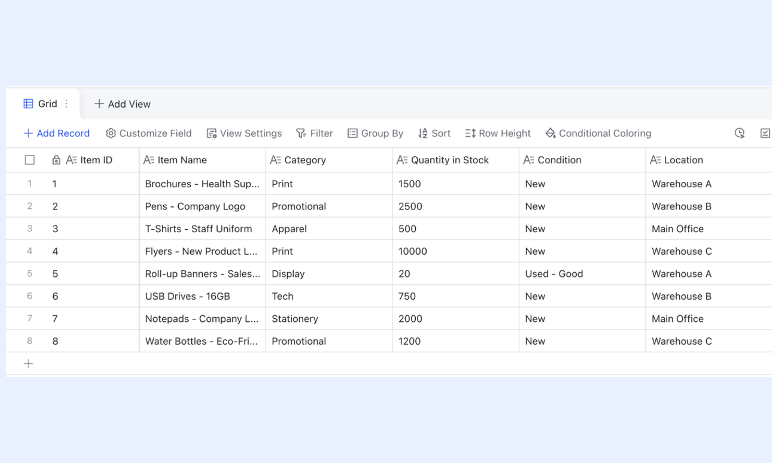Click the checklist icon at toolbar right edge
This screenshot has width=772, height=463.
coord(765,133)
